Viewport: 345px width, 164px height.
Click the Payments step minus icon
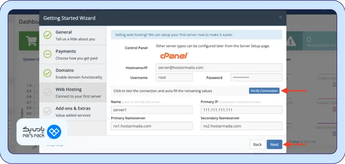pos(47,54)
